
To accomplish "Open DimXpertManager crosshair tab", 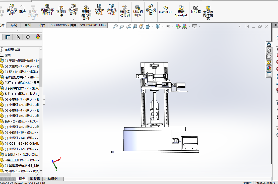I will click(28, 37).
